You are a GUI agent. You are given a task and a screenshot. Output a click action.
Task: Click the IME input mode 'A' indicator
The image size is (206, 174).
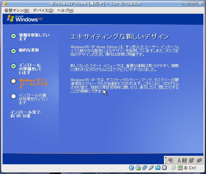pyautogui.click(x=179, y=161)
